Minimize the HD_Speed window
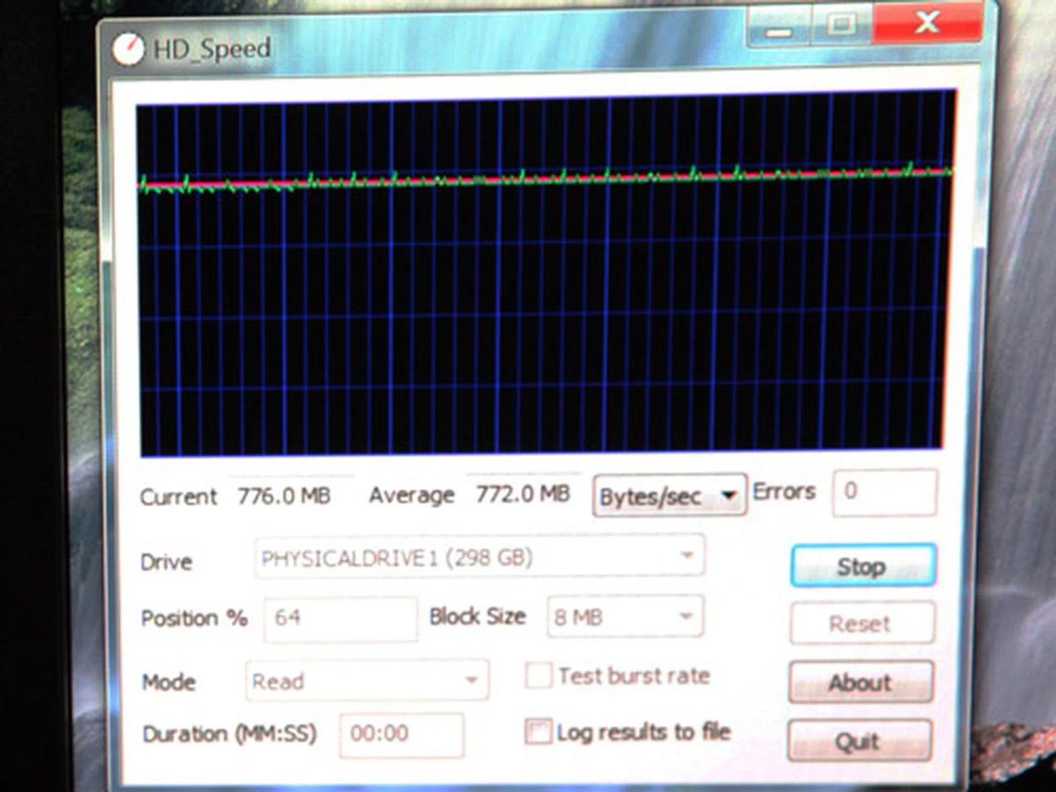Image resolution: width=1056 pixels, height=792 pixels. pyautogui.click(x=778, y=29)
